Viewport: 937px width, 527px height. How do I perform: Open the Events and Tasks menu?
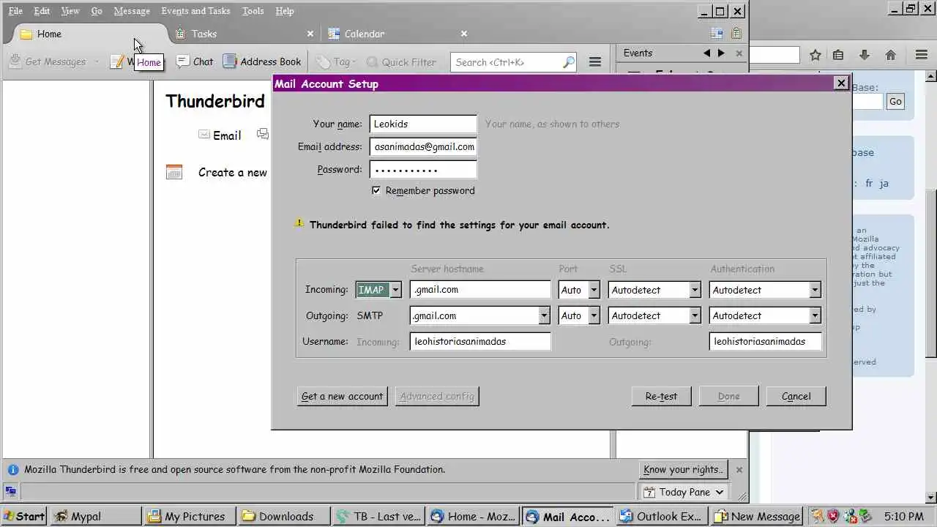click(x=195, y=11)
